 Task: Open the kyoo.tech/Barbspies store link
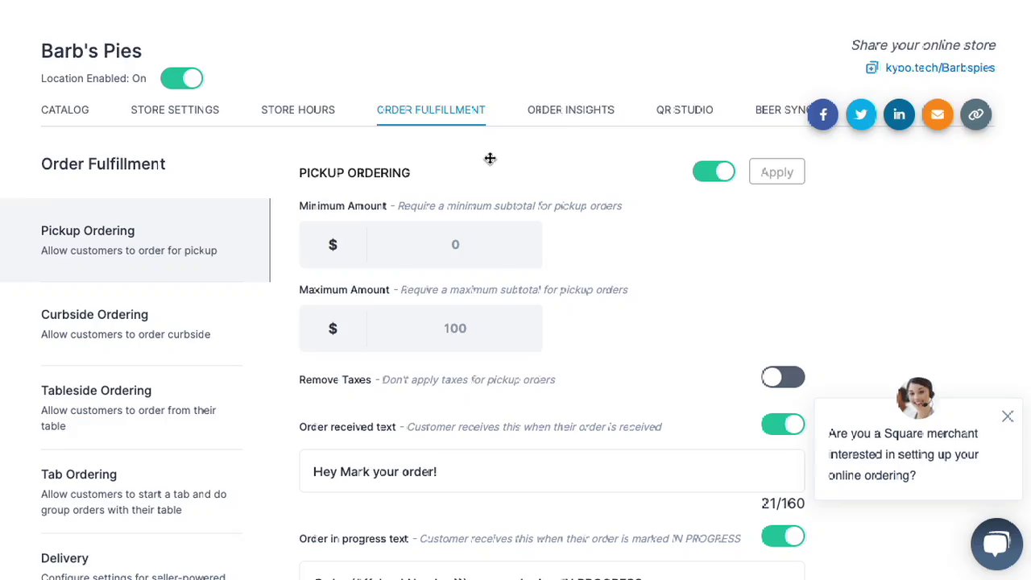[940, 68]
